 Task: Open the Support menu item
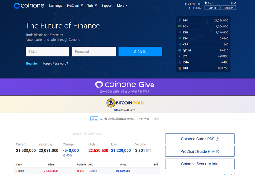(107, 6)
